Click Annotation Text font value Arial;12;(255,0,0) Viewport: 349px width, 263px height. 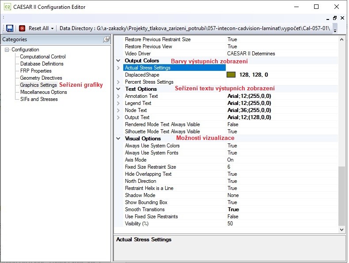249,96
